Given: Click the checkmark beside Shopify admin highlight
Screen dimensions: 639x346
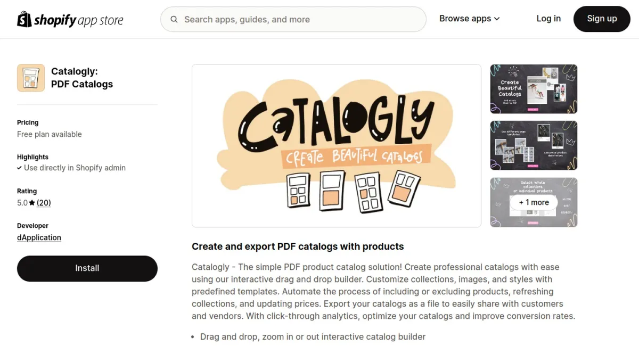Looking at the screenshot, I should 20,168.
